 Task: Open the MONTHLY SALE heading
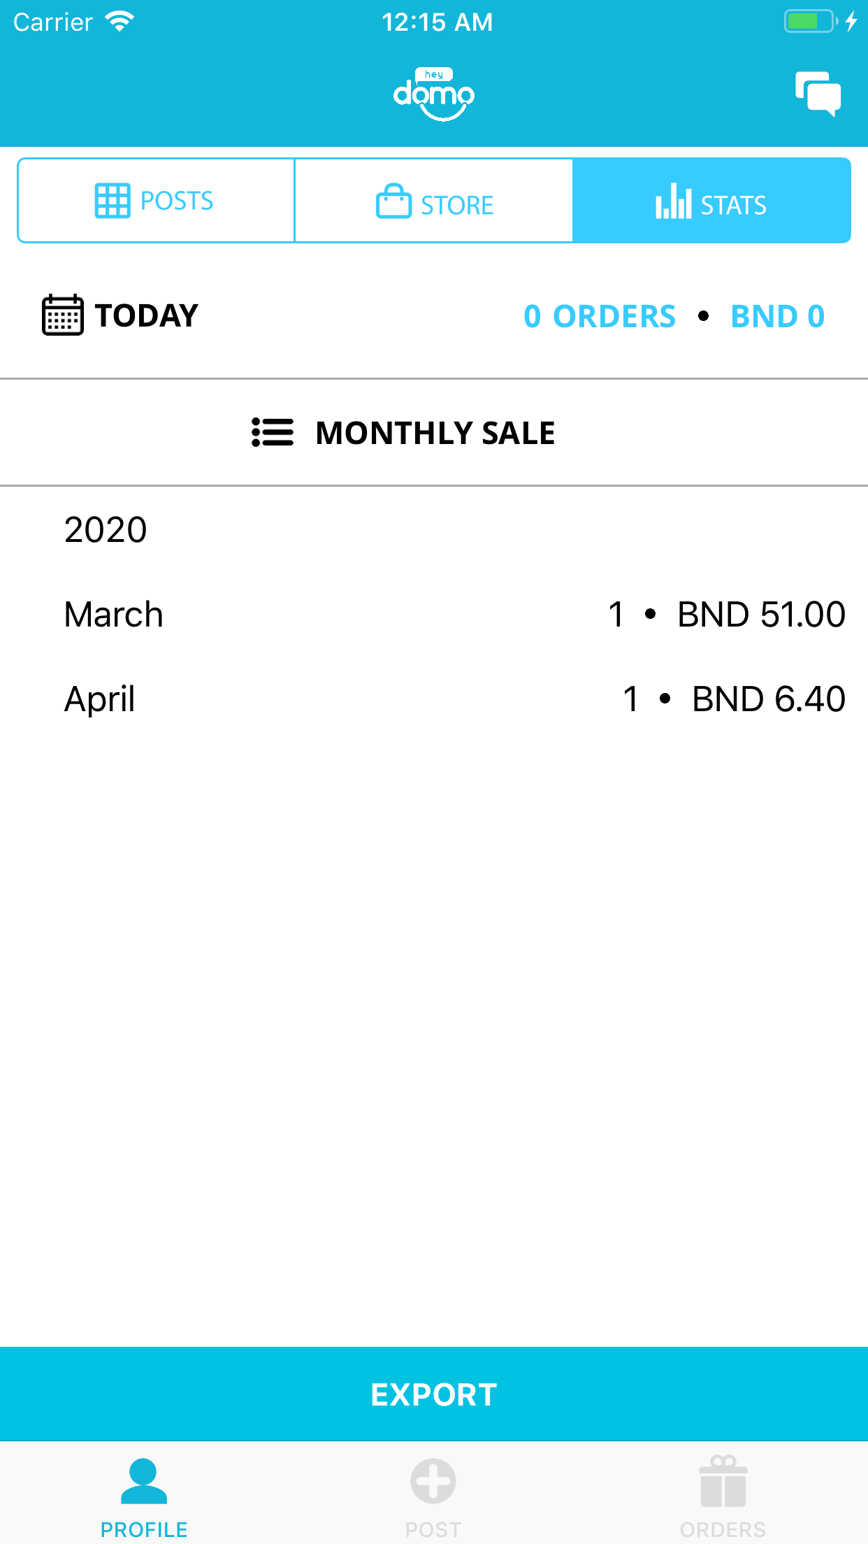coord(435,433)
